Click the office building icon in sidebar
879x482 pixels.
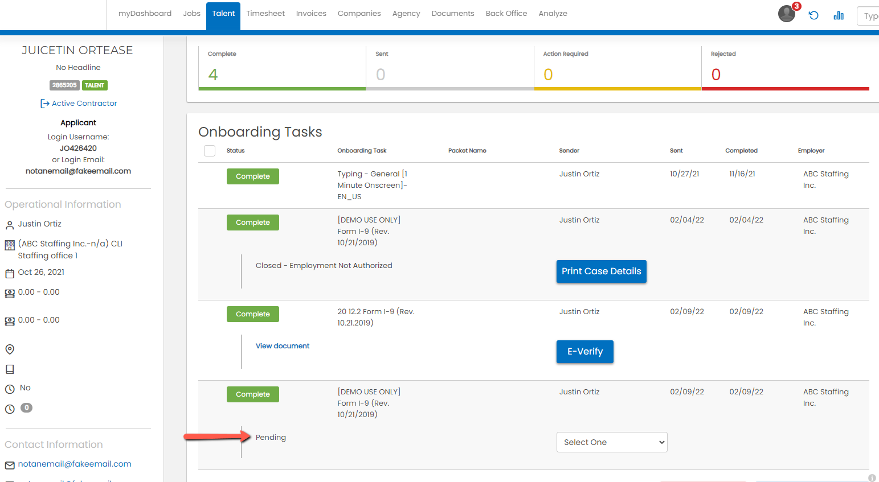[10, 245]
